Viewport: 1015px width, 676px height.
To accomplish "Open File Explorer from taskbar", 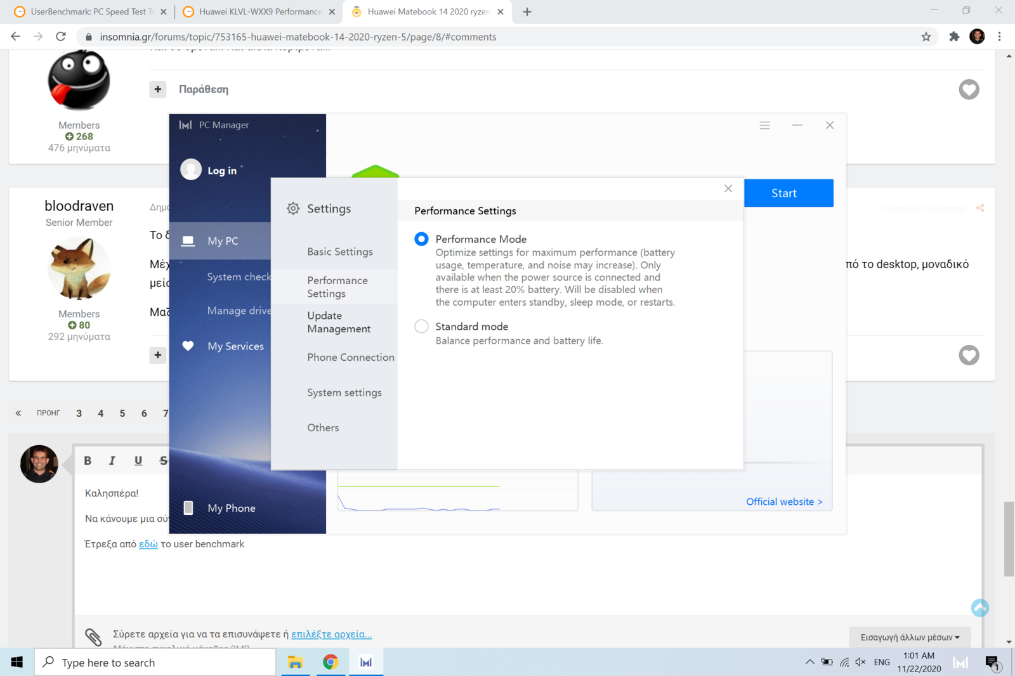I will [295, 663].
